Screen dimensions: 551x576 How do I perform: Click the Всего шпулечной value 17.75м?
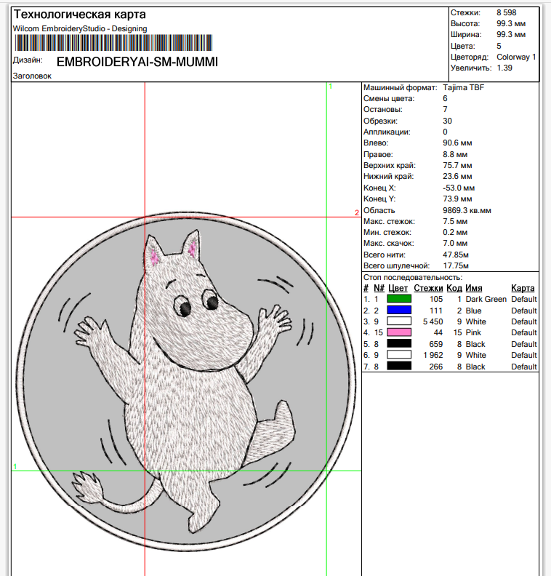click(456, 265)
